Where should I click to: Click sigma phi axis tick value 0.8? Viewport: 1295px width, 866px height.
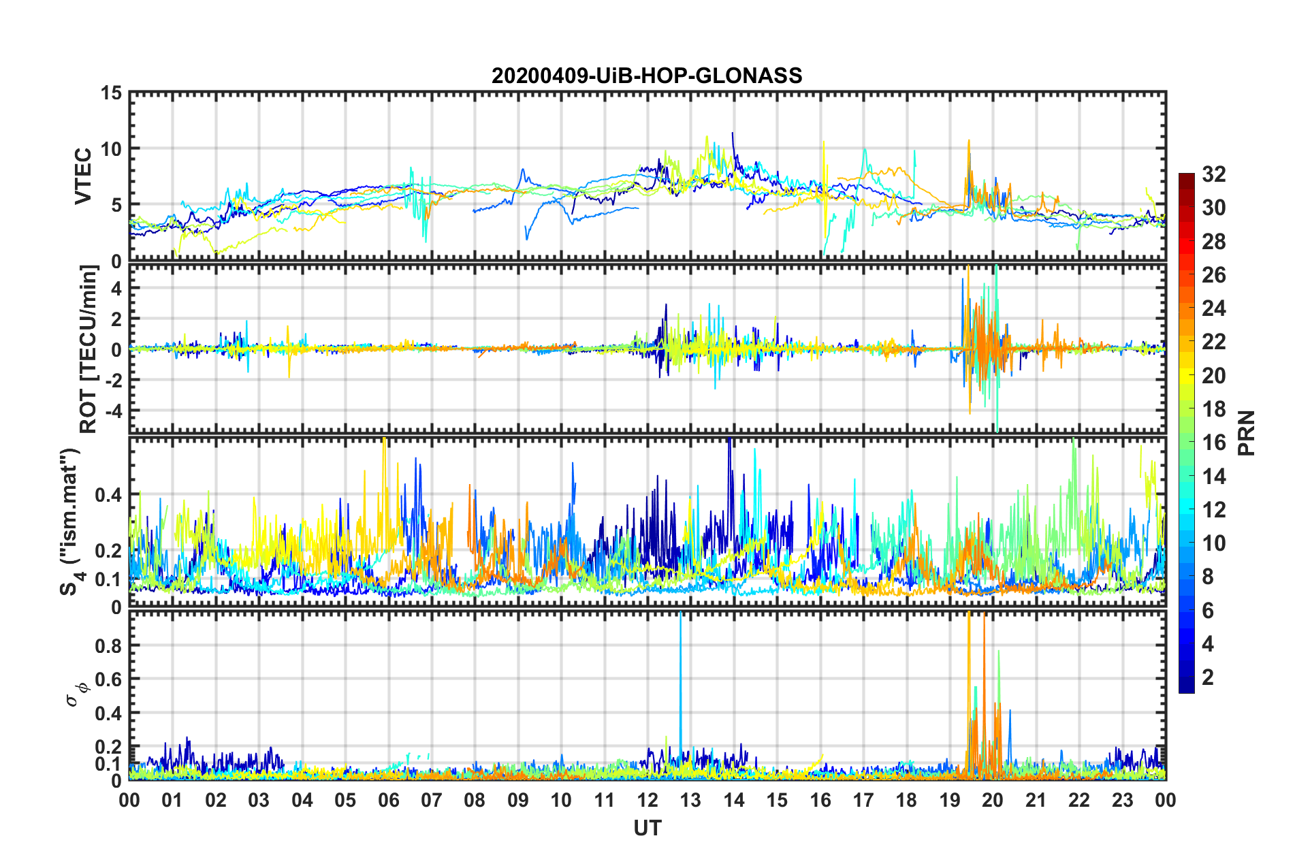pos(108,645)
